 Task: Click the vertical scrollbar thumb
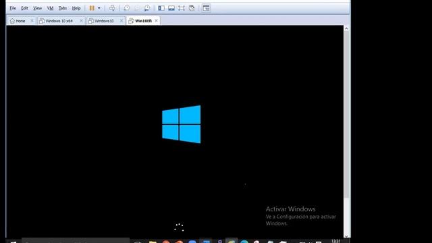(x=346, y=114)
